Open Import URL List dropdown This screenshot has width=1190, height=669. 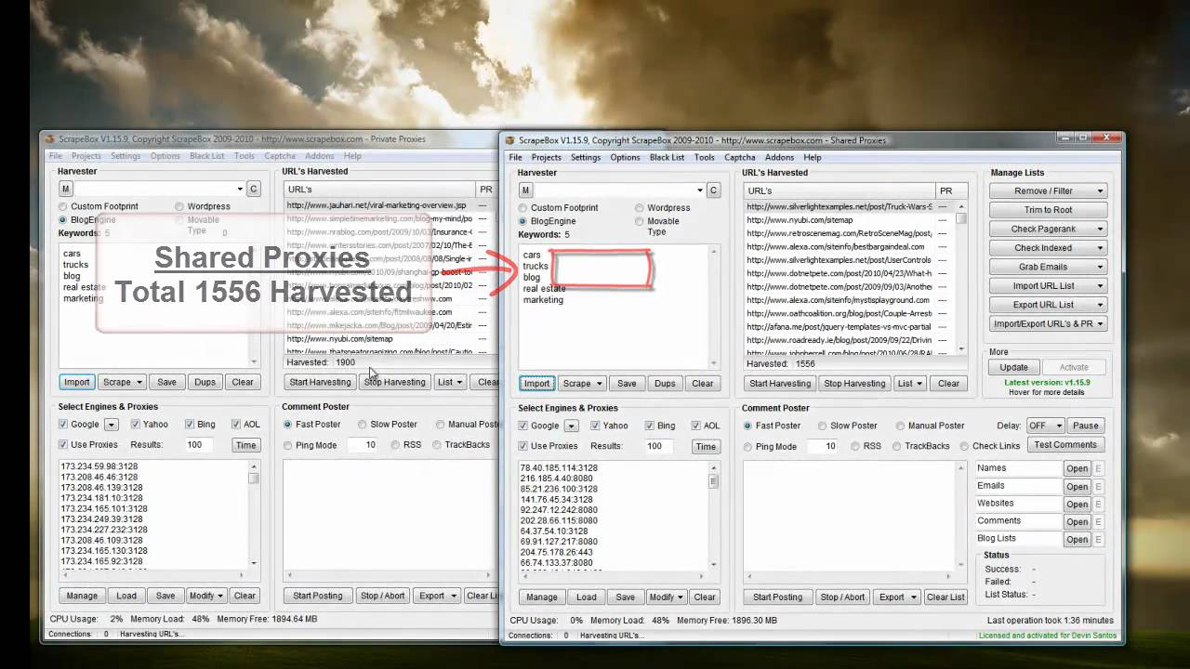coord(1048,286)
